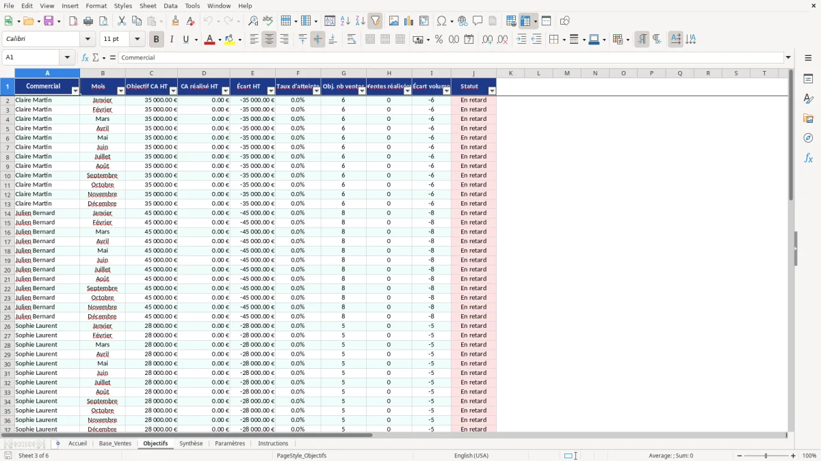Click the Save document icon
The height and width of the screenshot is (461, 821).
click(49, 21)
